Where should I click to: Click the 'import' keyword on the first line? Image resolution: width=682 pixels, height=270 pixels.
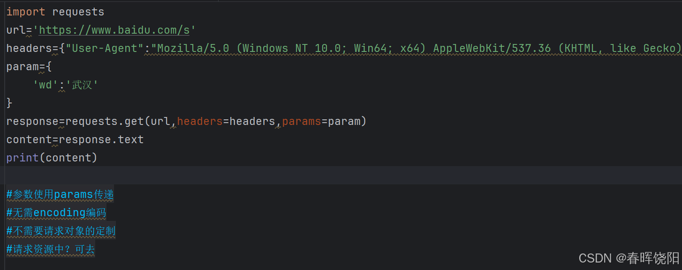pos(26,12)
